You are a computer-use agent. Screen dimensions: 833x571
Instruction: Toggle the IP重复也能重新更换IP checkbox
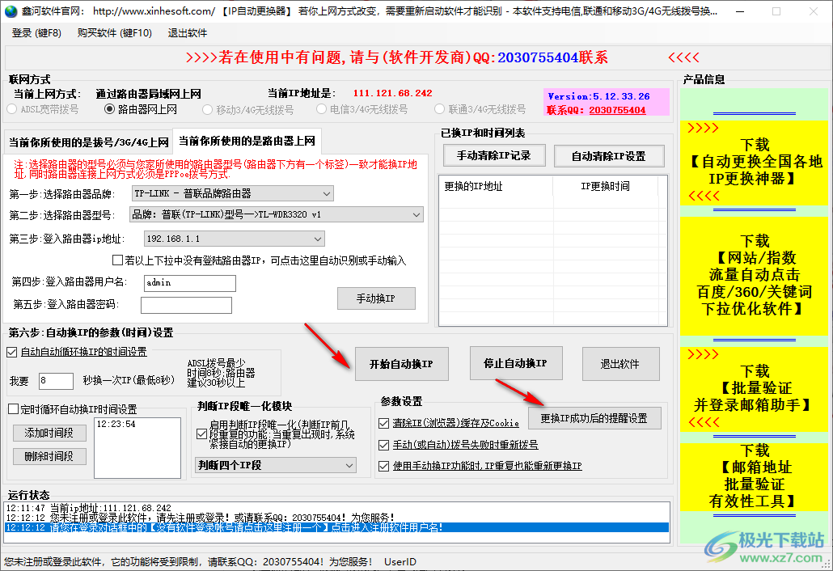(x=383, y=466)
